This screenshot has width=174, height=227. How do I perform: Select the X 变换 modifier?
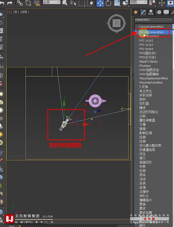click(143, 87)
